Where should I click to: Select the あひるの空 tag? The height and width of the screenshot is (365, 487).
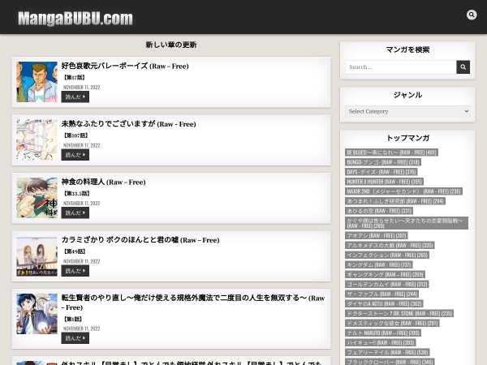click(x=379, y=211)
